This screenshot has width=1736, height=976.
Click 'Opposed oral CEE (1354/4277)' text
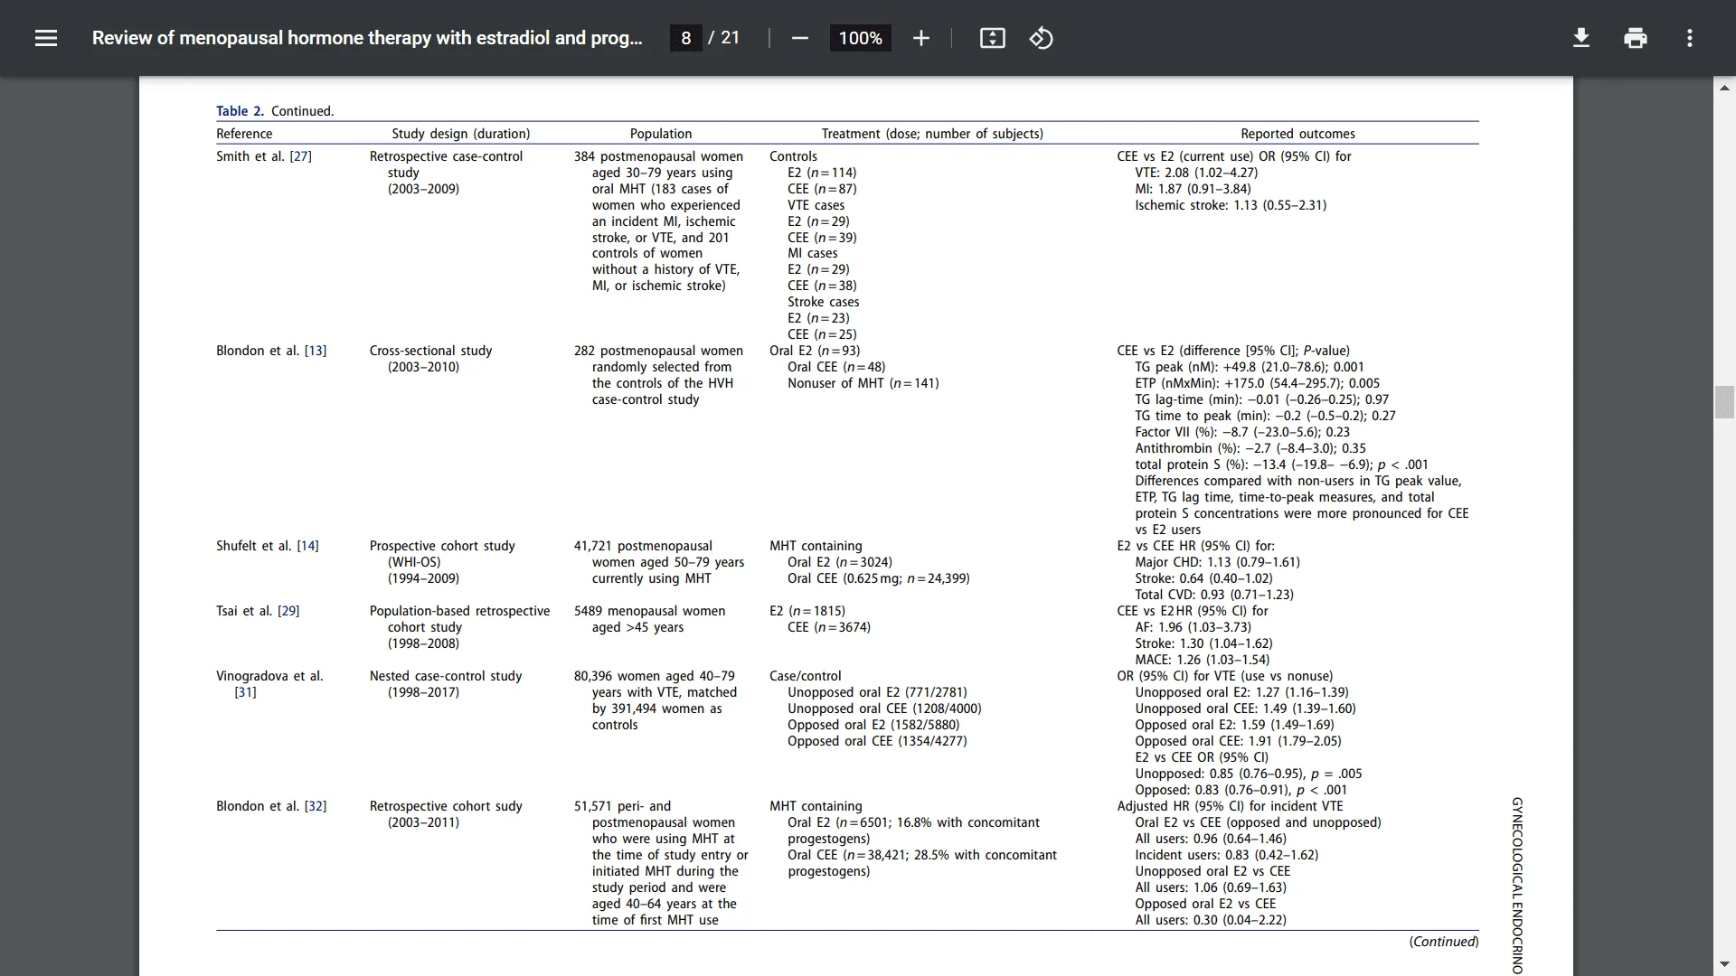click(x=877, y=741)
